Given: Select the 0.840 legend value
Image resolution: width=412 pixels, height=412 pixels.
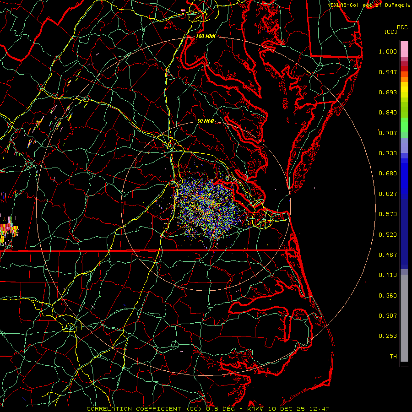Looking at the screenshot, I should pos(388,113).
